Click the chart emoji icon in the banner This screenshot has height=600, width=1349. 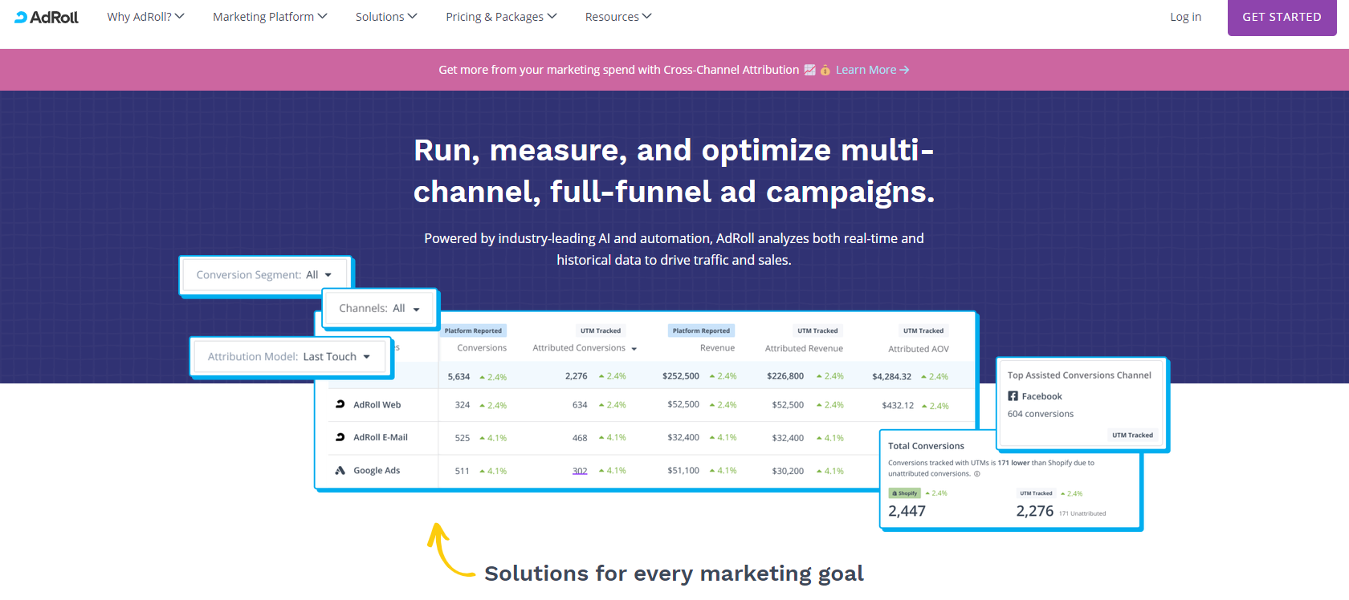[x=809, y=70]
